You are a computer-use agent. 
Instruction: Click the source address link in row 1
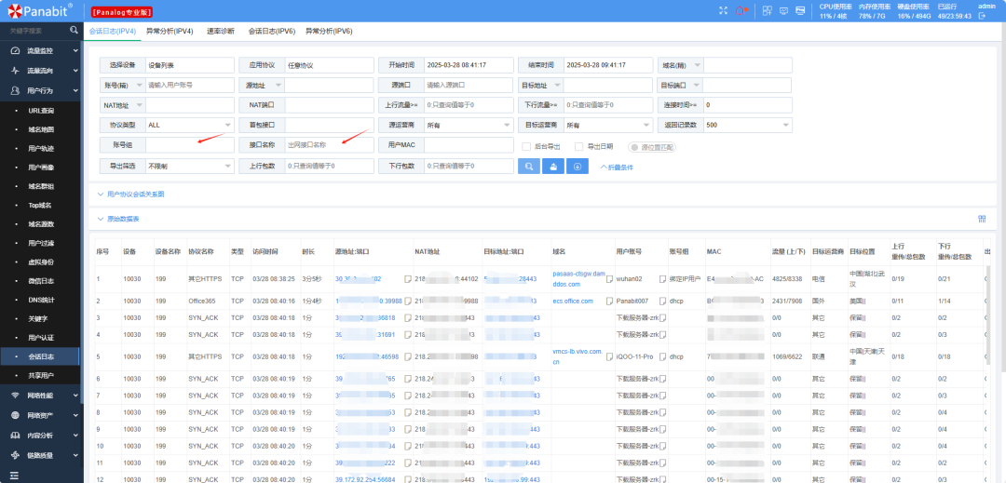(x=358, y=278)
